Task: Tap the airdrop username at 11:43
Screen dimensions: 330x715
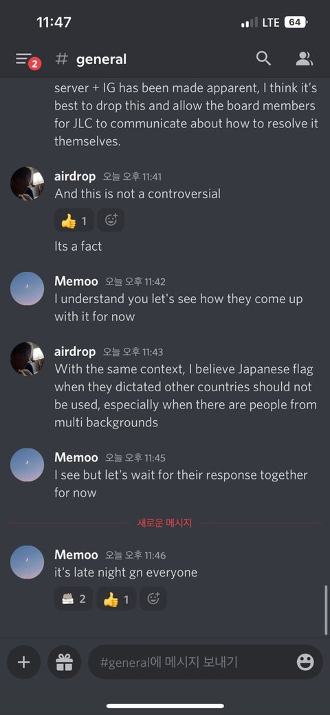Action: 75,351
